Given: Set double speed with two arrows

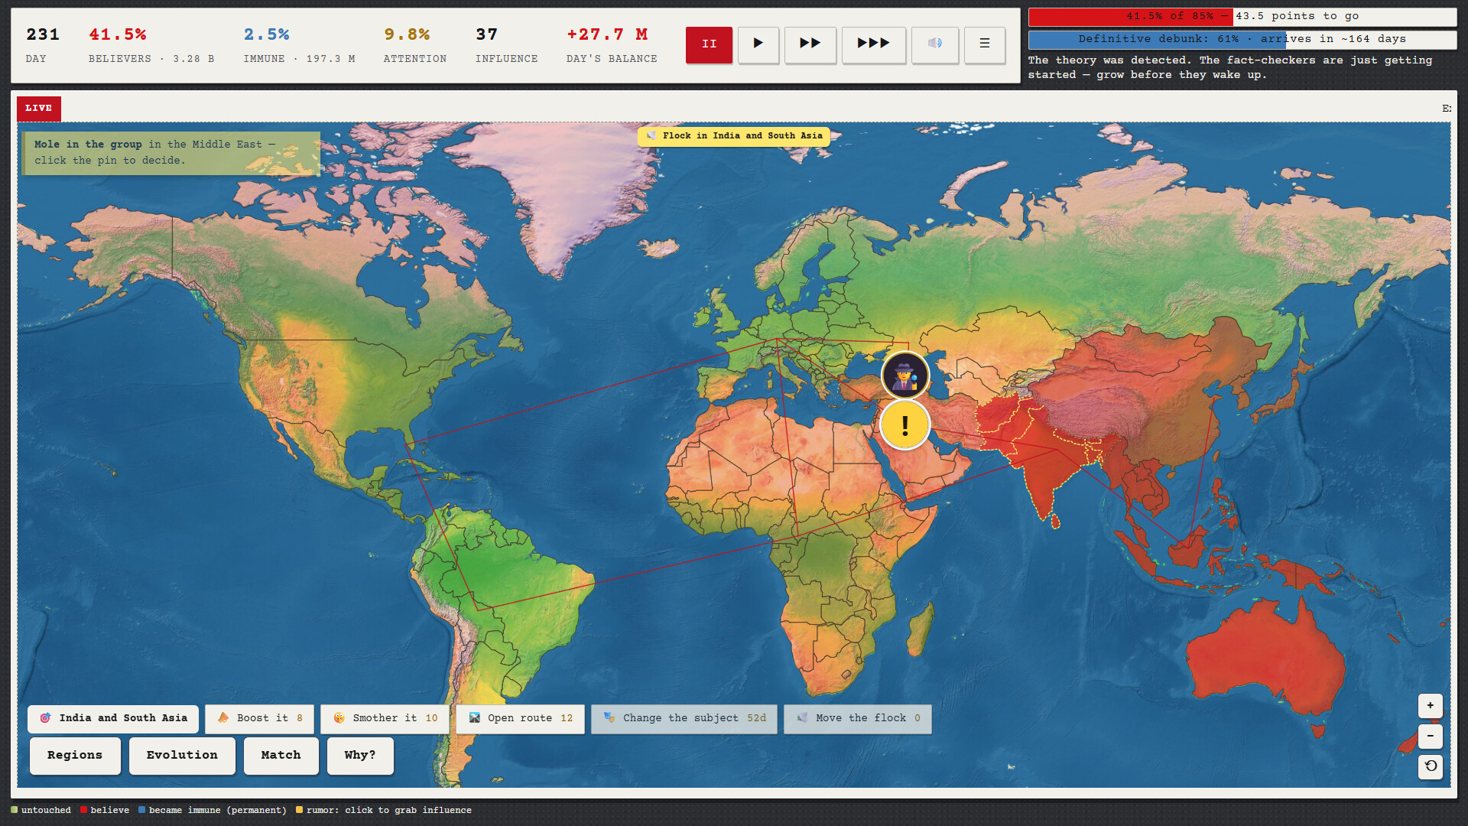Looking at the screenshot, I should [810, 44].
